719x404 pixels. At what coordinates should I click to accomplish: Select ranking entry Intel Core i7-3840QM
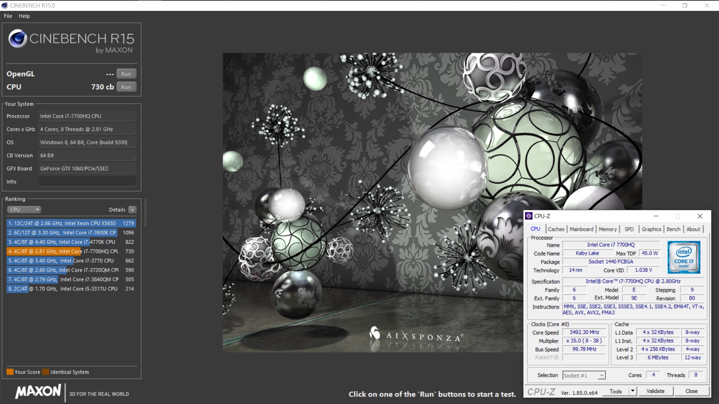click(x=71, y=279)
